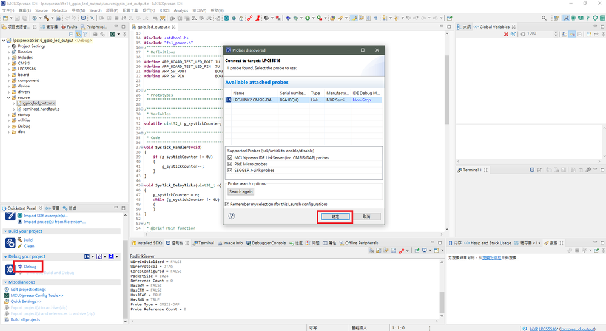Click the blue bug Debug toolbar icon

(288, 18)
